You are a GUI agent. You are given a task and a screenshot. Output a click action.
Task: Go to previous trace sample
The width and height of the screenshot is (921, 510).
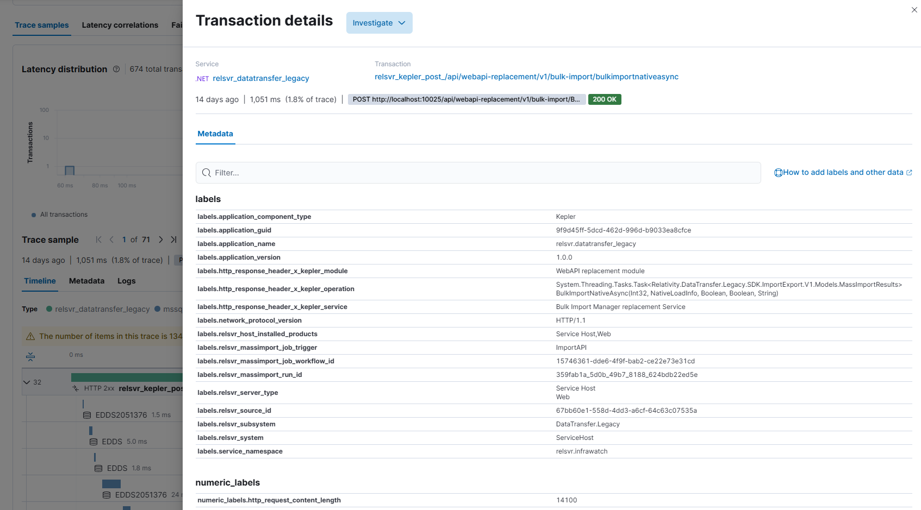click(x=111, y=240)
